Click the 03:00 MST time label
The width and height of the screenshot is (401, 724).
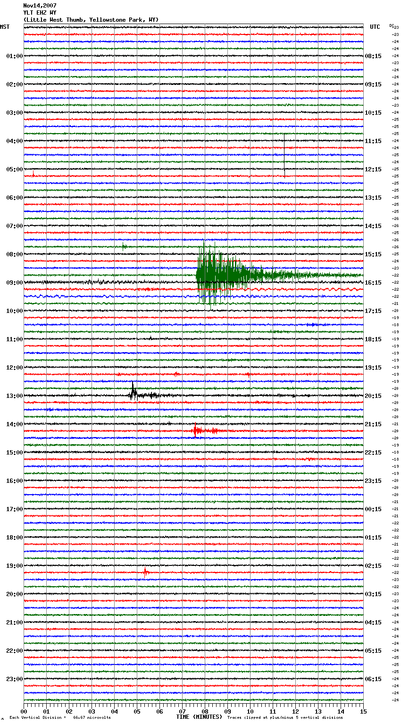[15, 113]
